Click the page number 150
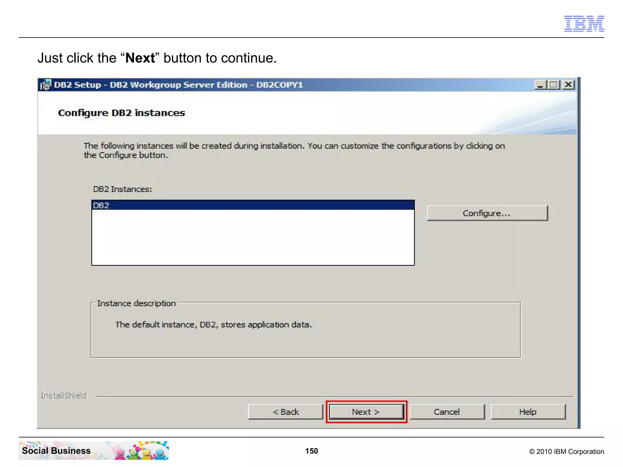The image size is (623, 467). [311, 451]
